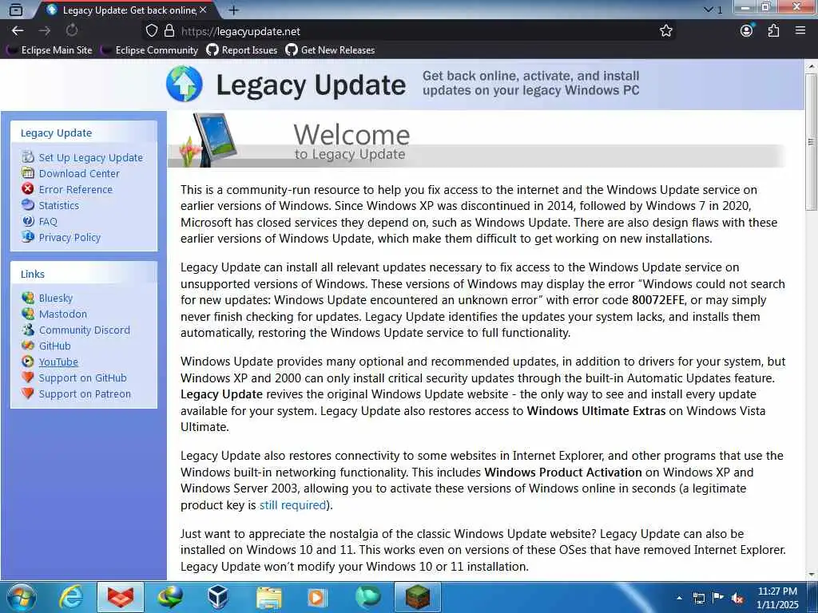
Task: Show hidden tray icons arrow
Action: click(679, 598)
